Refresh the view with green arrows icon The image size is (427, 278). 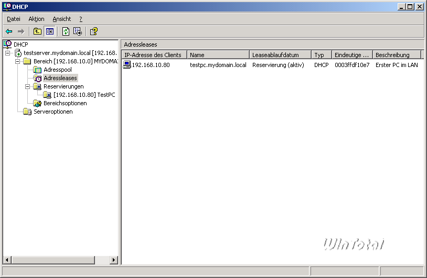[x=66, y=31]
